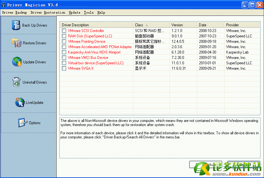The height and width of the screenshot is (178, 264).
Task: Click inside the driver information textbox
Action: pos(160,138)
